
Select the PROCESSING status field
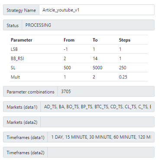point(88,25)
